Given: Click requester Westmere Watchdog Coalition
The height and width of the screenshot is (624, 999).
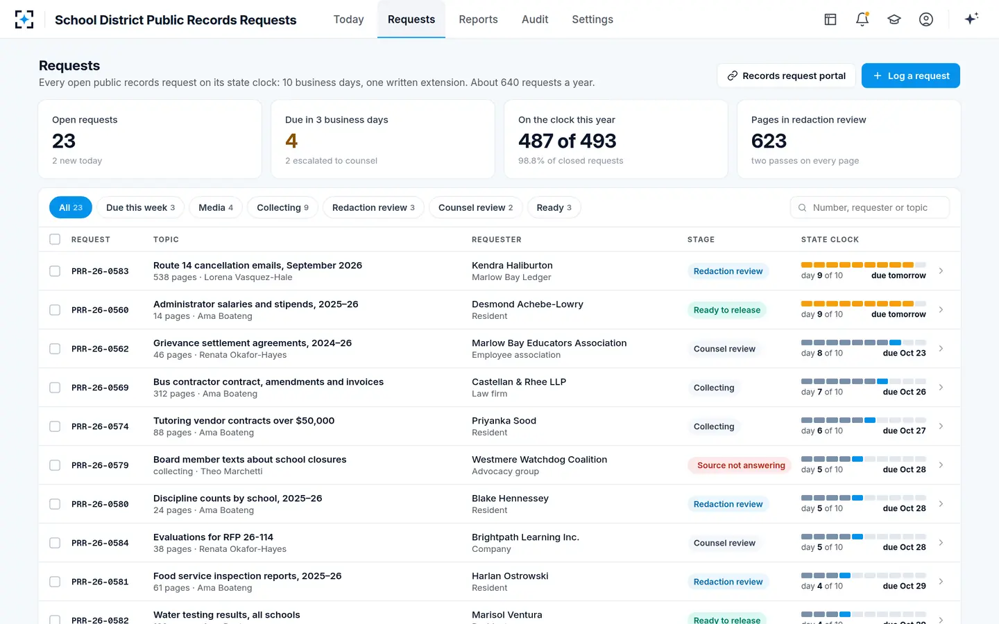Looking at the screenshot, I should tap(539, 459).
